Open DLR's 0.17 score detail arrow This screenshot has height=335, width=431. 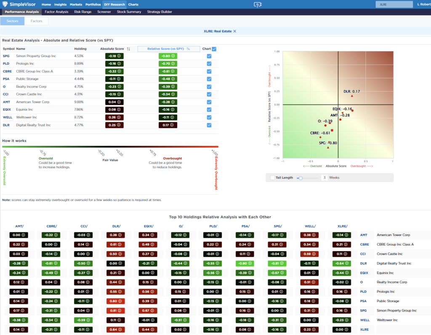172,125
